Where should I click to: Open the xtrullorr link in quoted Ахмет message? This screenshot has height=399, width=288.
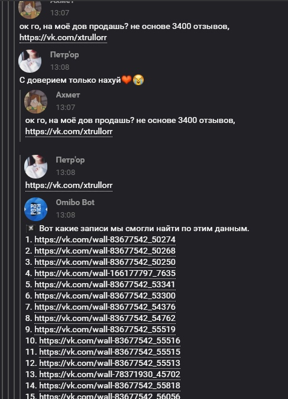pos(69,132)
